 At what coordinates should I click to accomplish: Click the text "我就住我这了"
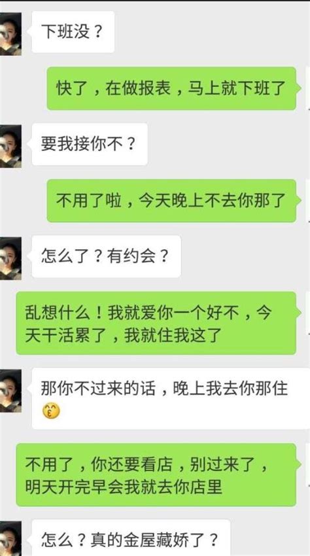click(173, 335)
